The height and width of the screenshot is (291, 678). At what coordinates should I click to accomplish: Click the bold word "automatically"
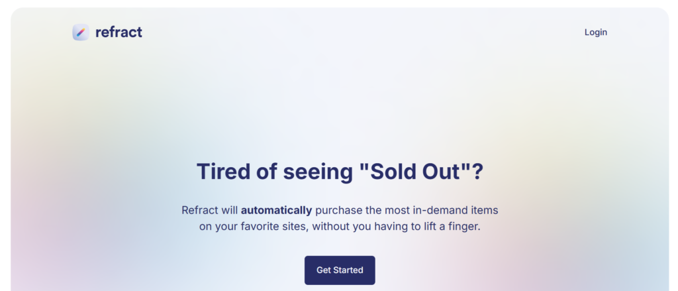click(x=276, y=210)
